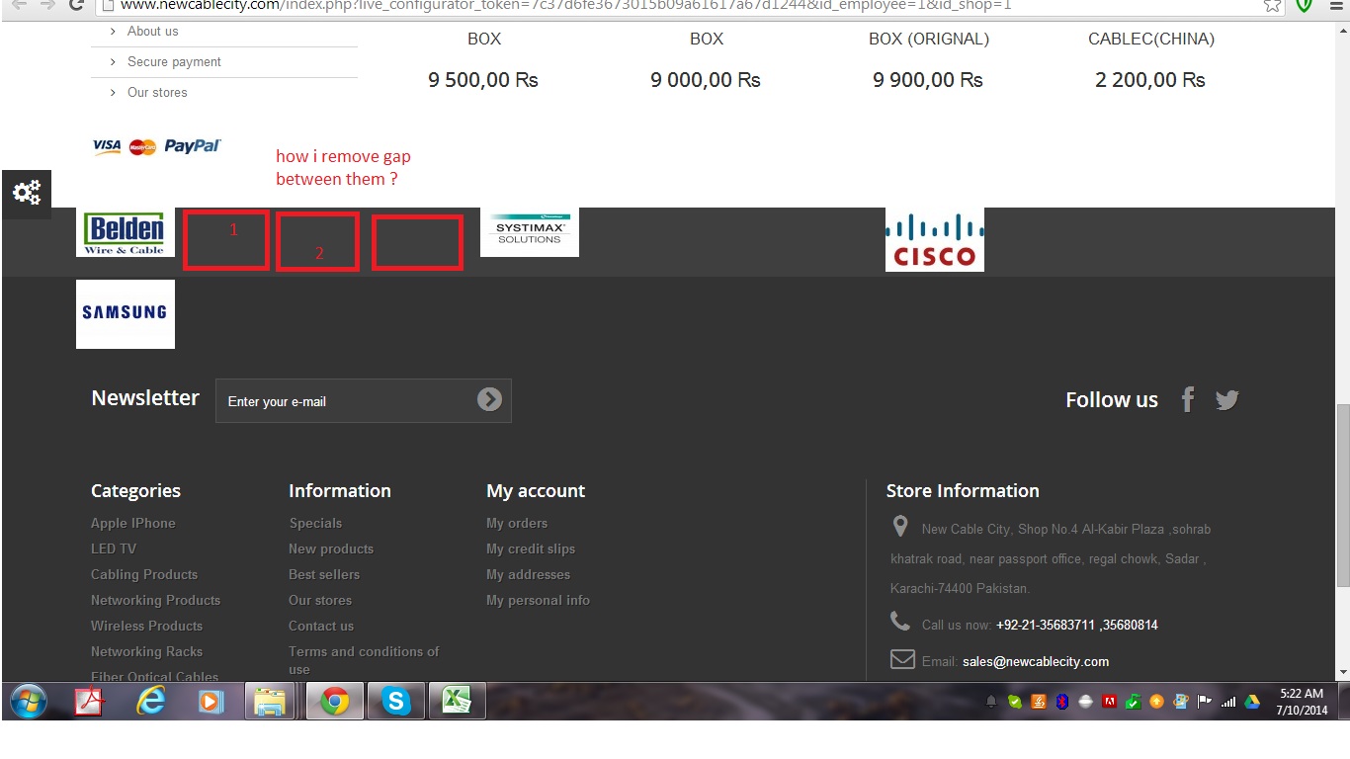
Task: Open the Networking Products category
Action: point(156,600)
